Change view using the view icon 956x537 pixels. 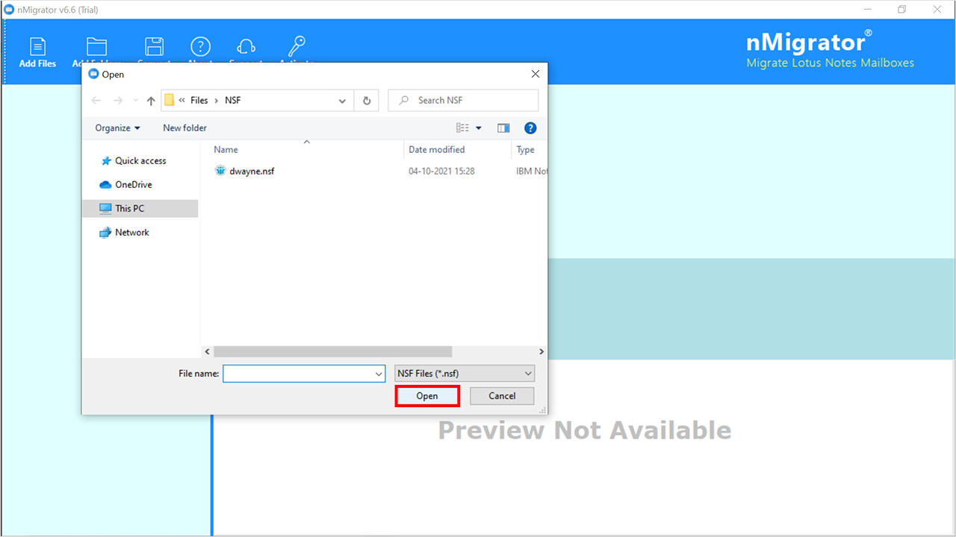coord(463,128)
